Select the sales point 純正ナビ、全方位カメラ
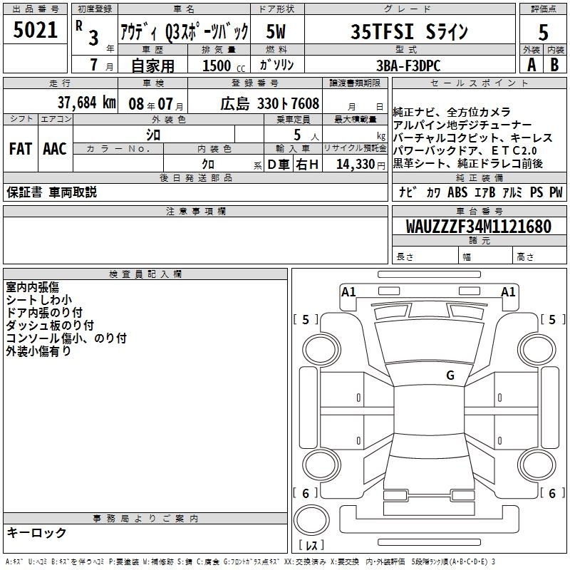 point(452,113)
